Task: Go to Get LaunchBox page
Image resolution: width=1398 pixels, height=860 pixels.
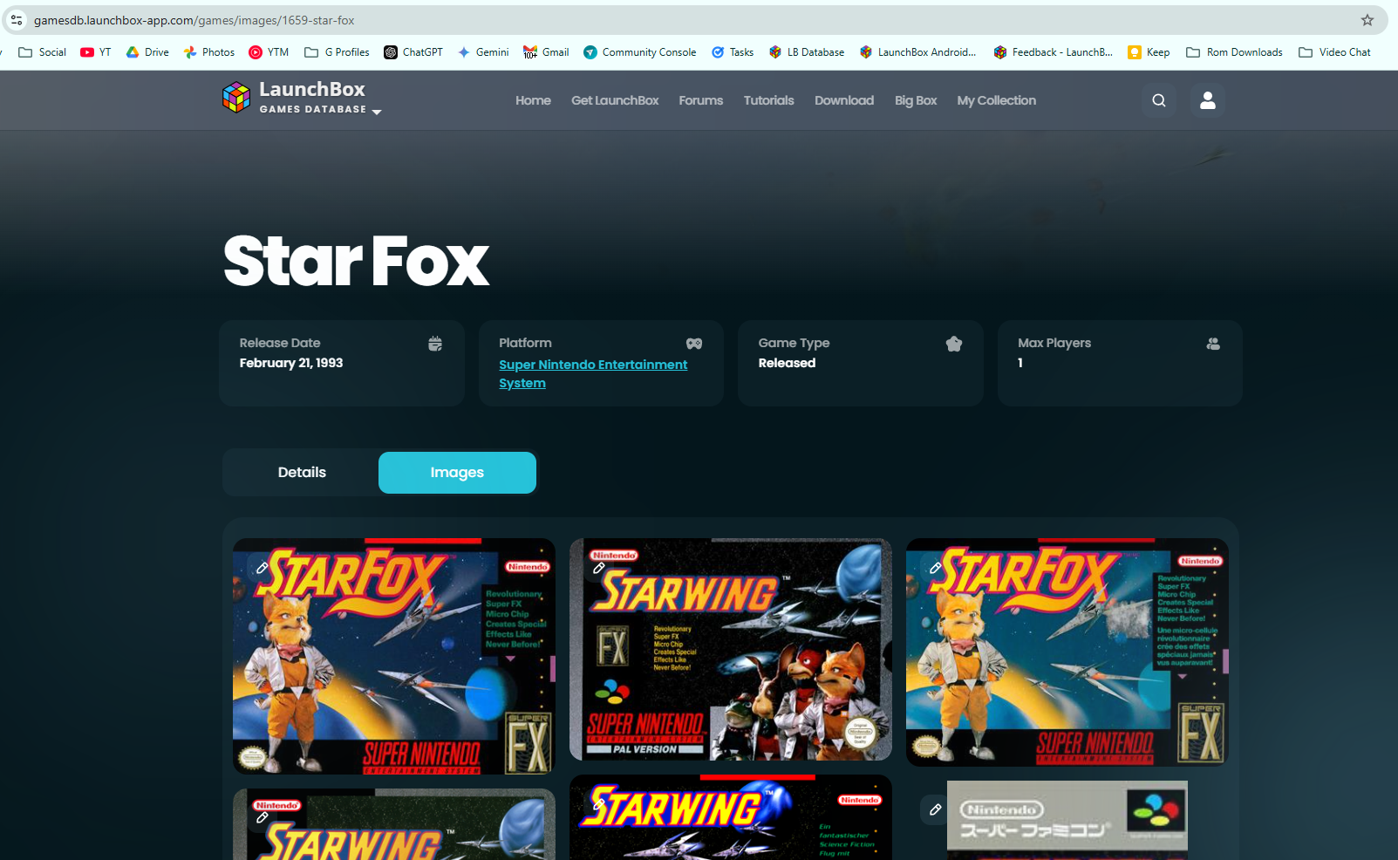Action: tap(615, 100)
